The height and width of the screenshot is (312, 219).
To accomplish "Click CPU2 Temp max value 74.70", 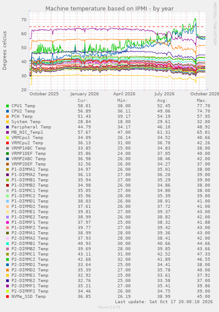I will coord(204,111).
